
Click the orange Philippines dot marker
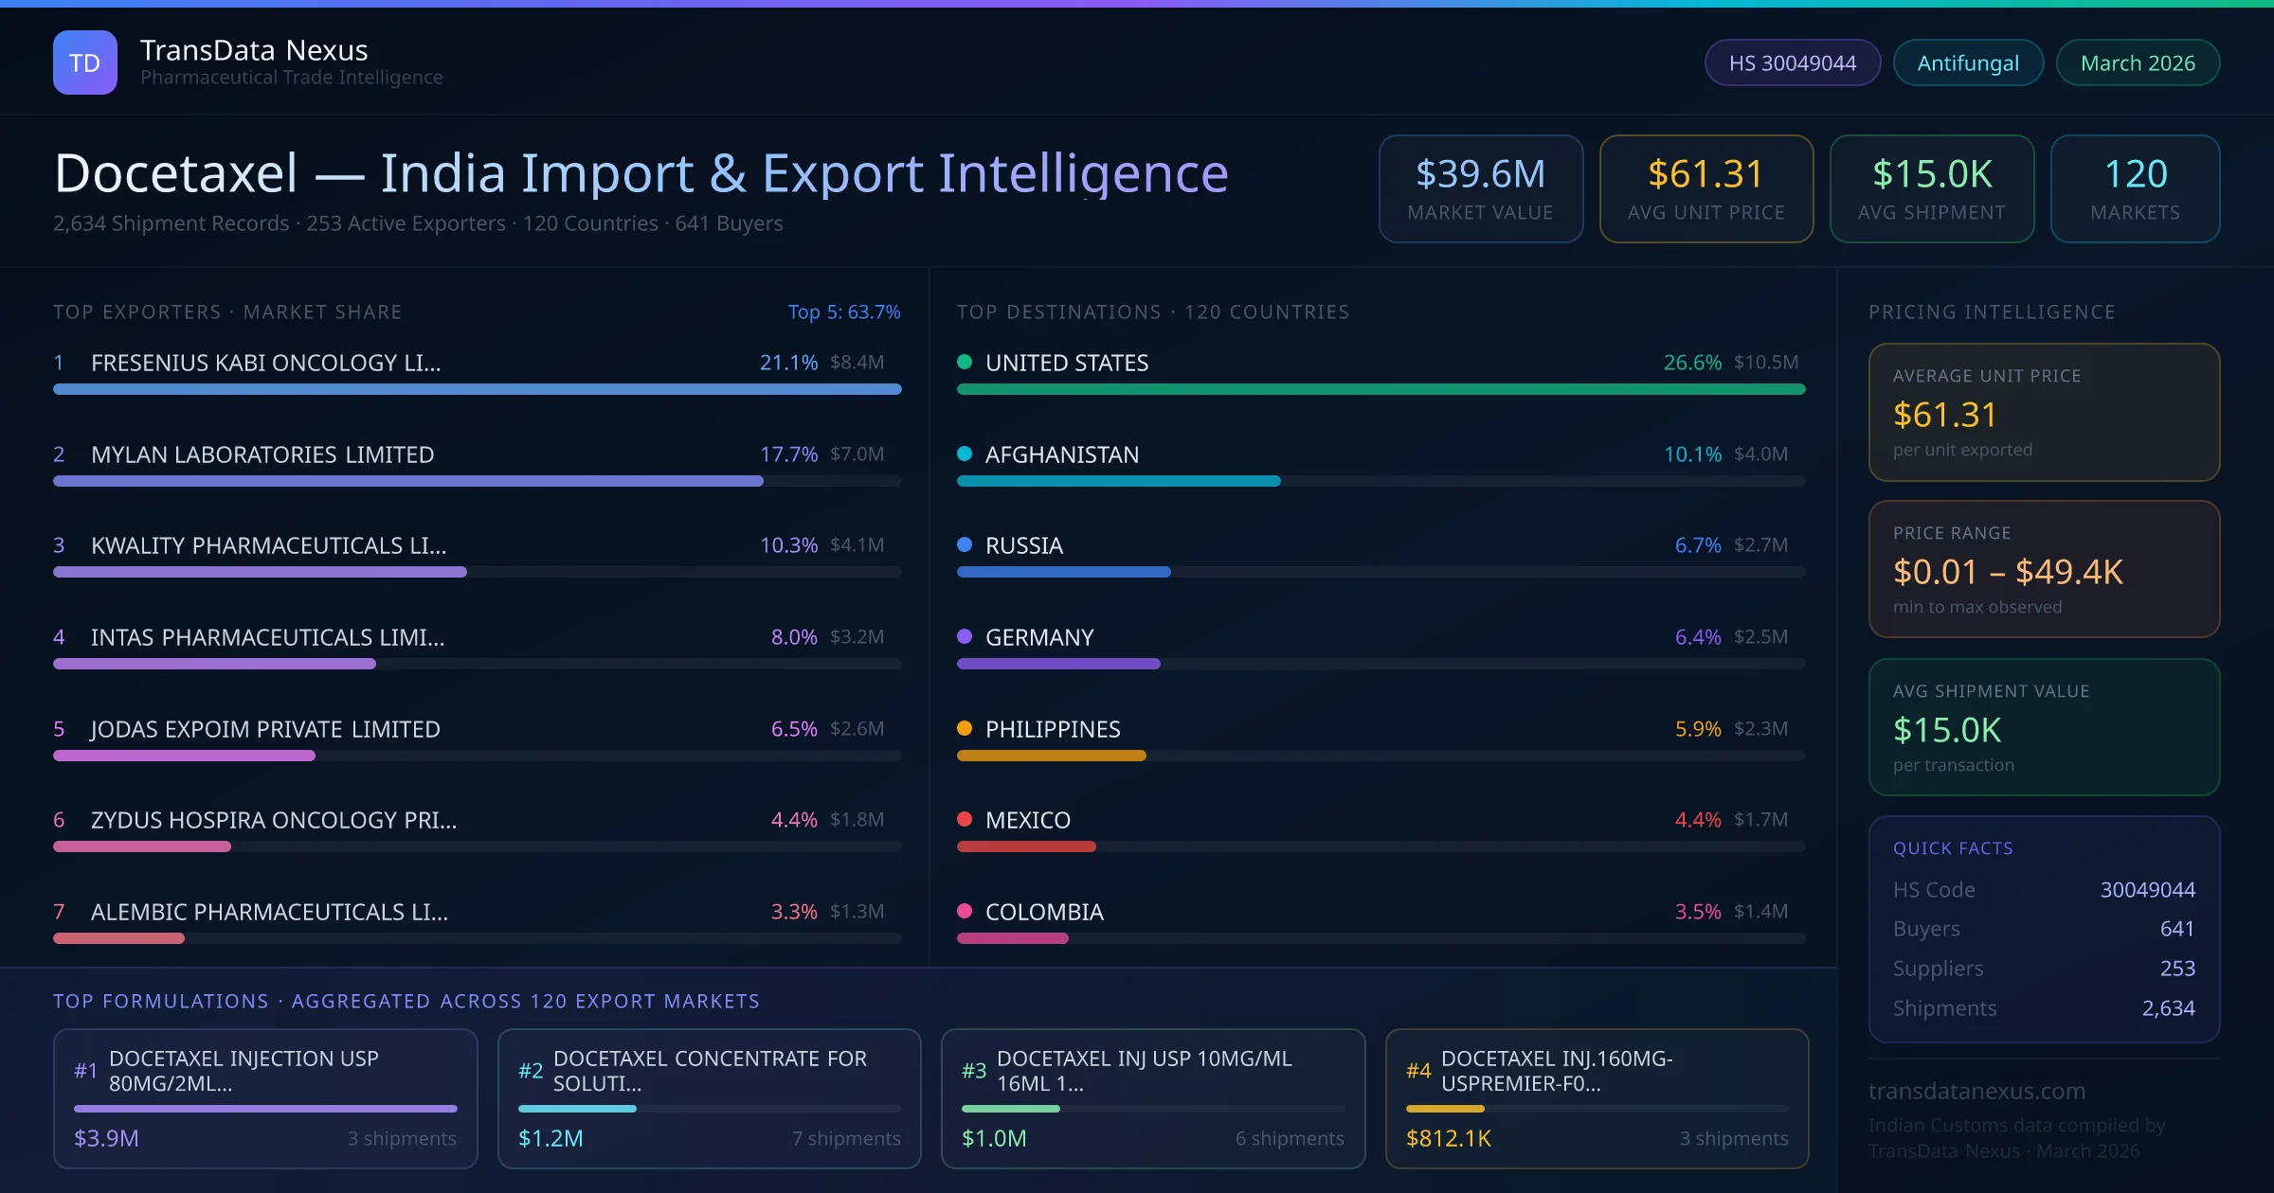pos(965,728)
